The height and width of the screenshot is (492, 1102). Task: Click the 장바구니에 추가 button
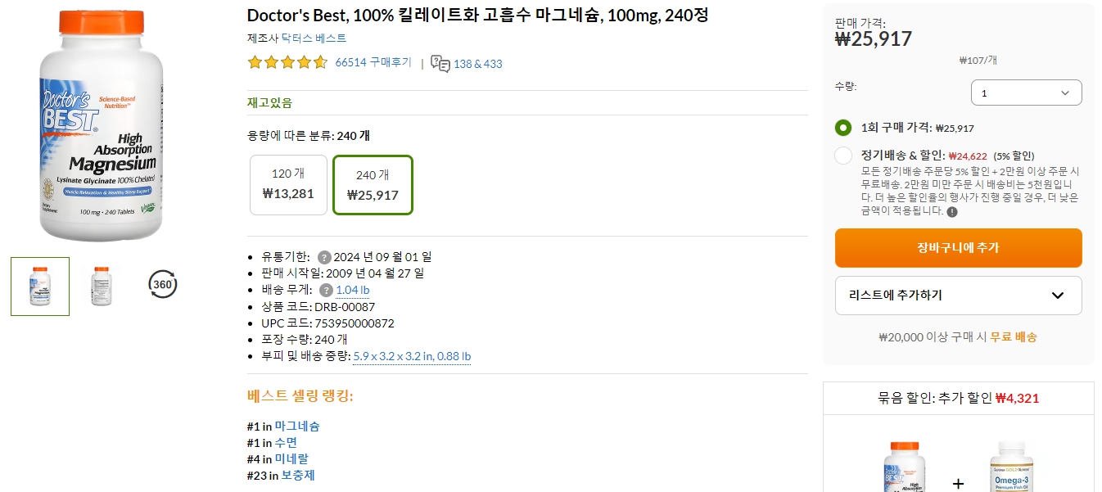[958, 248]
